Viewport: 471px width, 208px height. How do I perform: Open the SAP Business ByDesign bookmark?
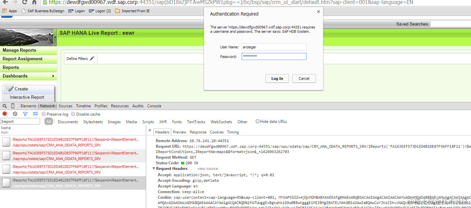pos(43,11)
